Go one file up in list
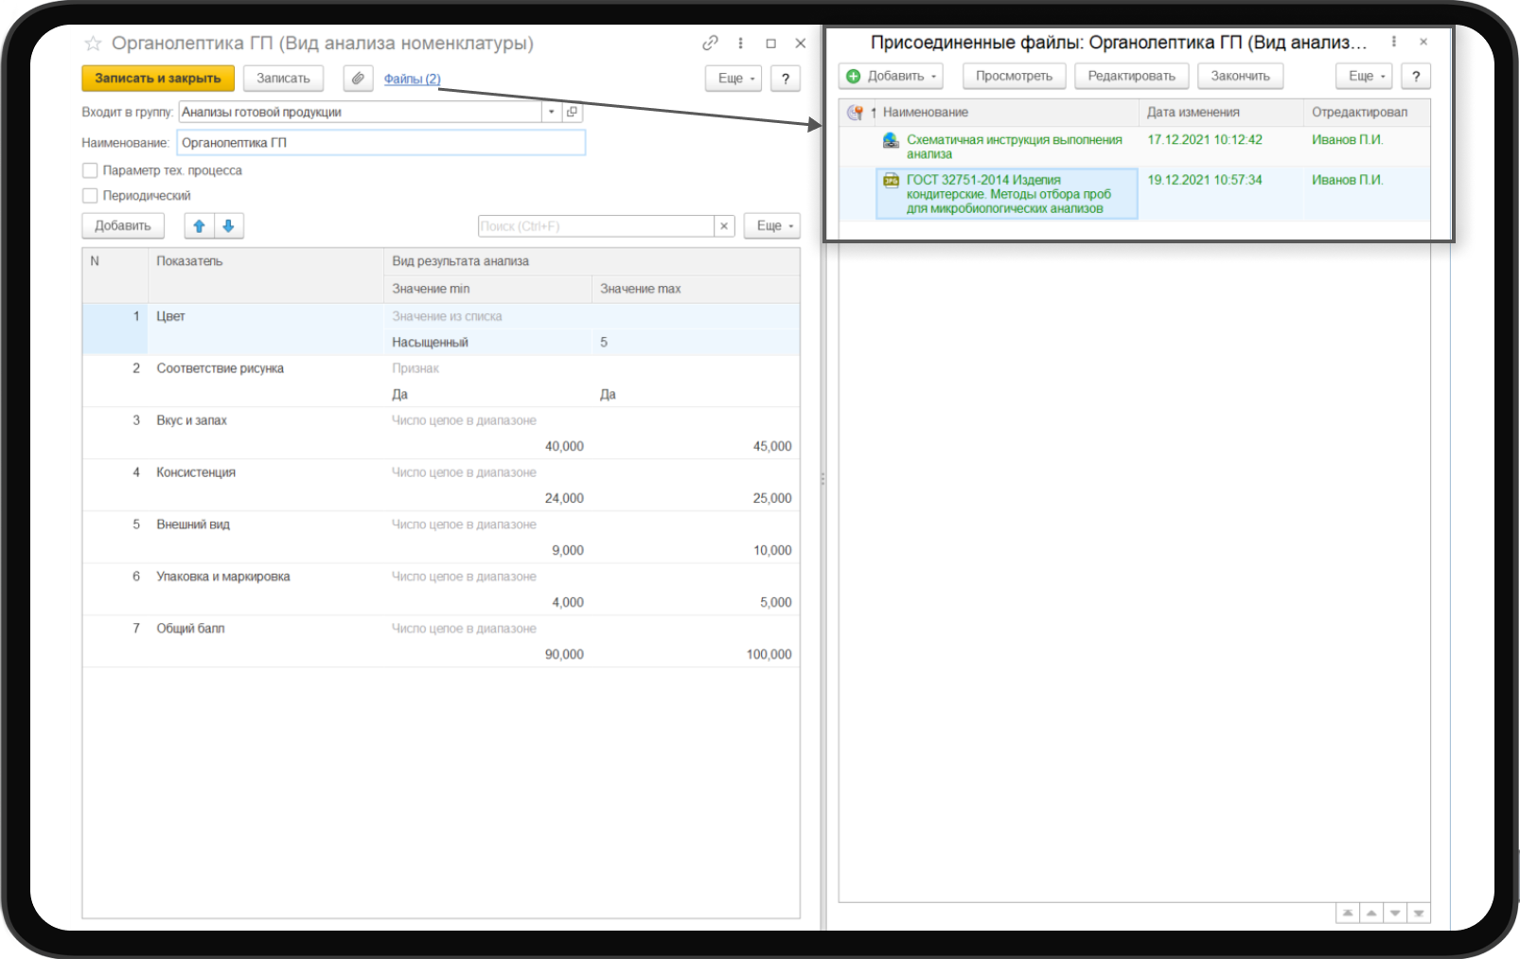The image size is (1520, 959). pos(1371,913)
